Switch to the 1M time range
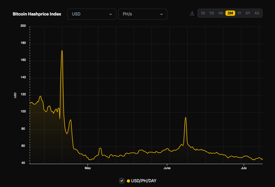The height and width of the screenshot is (187, 275). coord(220,13)
